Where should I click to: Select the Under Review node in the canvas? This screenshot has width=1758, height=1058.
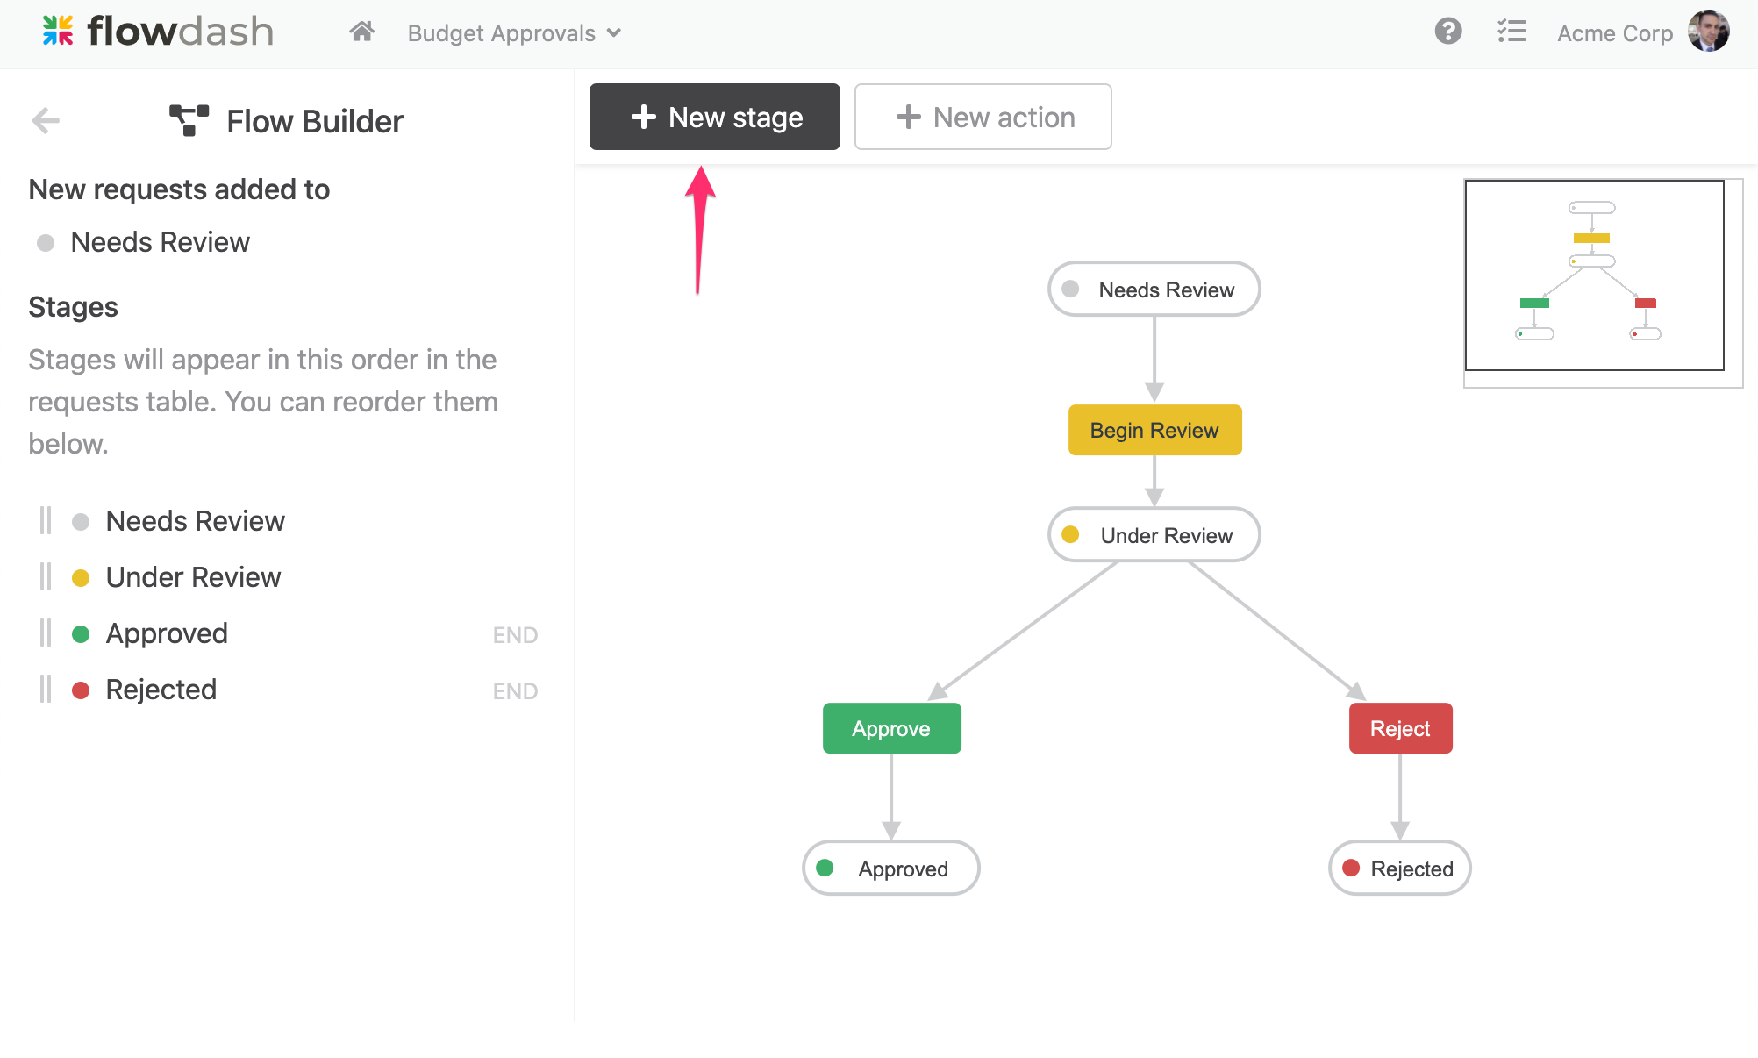[x=1154, y=535]
